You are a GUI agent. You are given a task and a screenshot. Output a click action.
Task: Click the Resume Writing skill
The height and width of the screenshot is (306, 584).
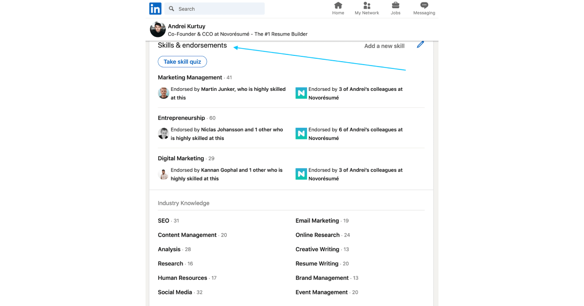pyautogui.click(x=317, y=264)
